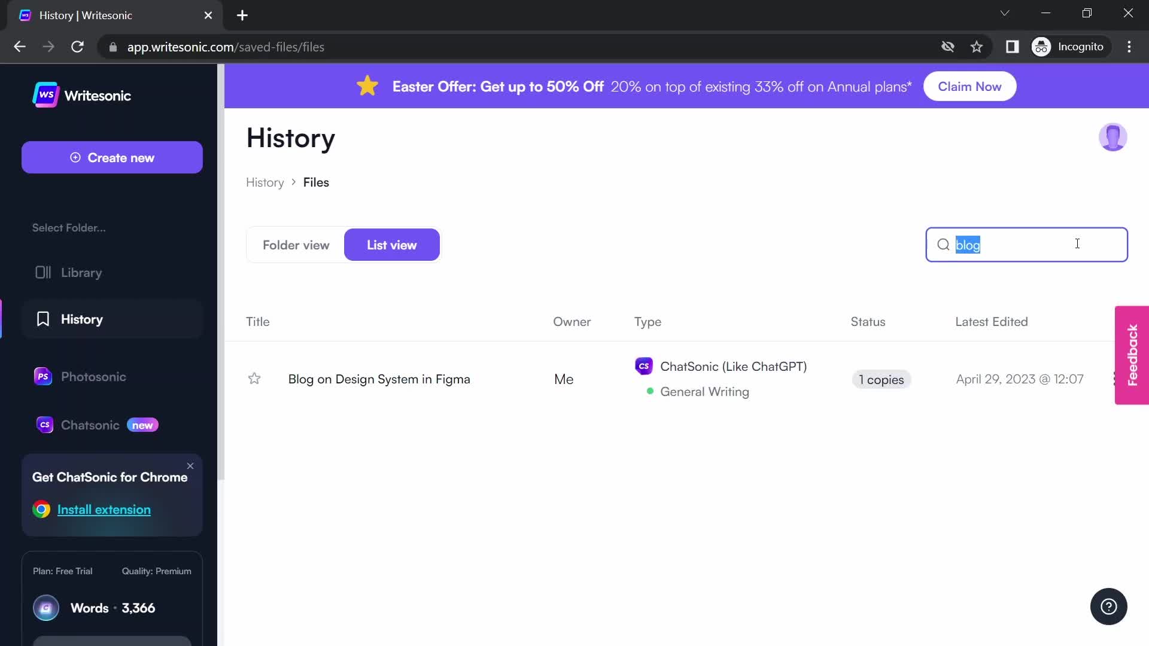Click the History breadcrumb menu item
Viewport: 1149px width, 646px height.
click(265, 182)
